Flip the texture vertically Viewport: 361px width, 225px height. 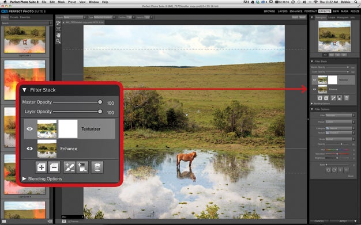point(340,170)
